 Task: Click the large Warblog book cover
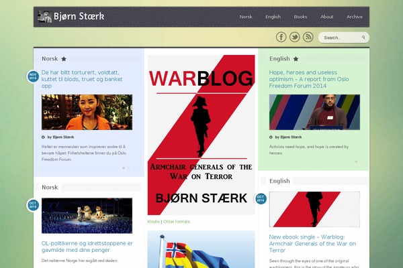[x=201, y=135]
